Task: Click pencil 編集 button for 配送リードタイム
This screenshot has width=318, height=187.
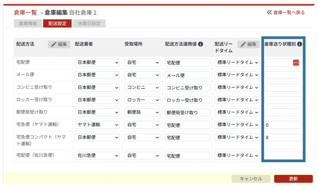Action: [x=248, y=44]
